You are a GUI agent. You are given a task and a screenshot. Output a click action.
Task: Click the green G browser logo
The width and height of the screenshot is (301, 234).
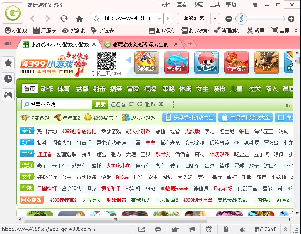[13, 13]
